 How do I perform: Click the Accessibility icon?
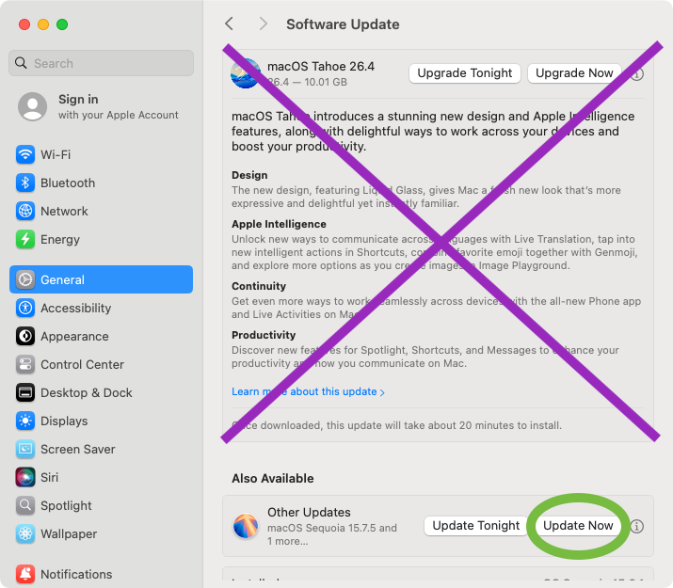[25, 308]
